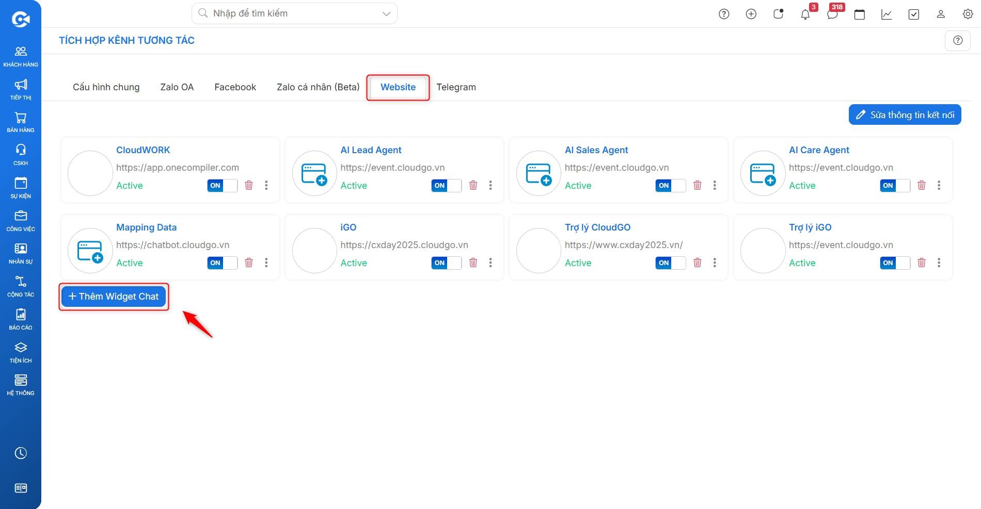This screenshot has height=509, width=981.
Task: Delete the AI Sales Agent widget
Action: [698, 185]
